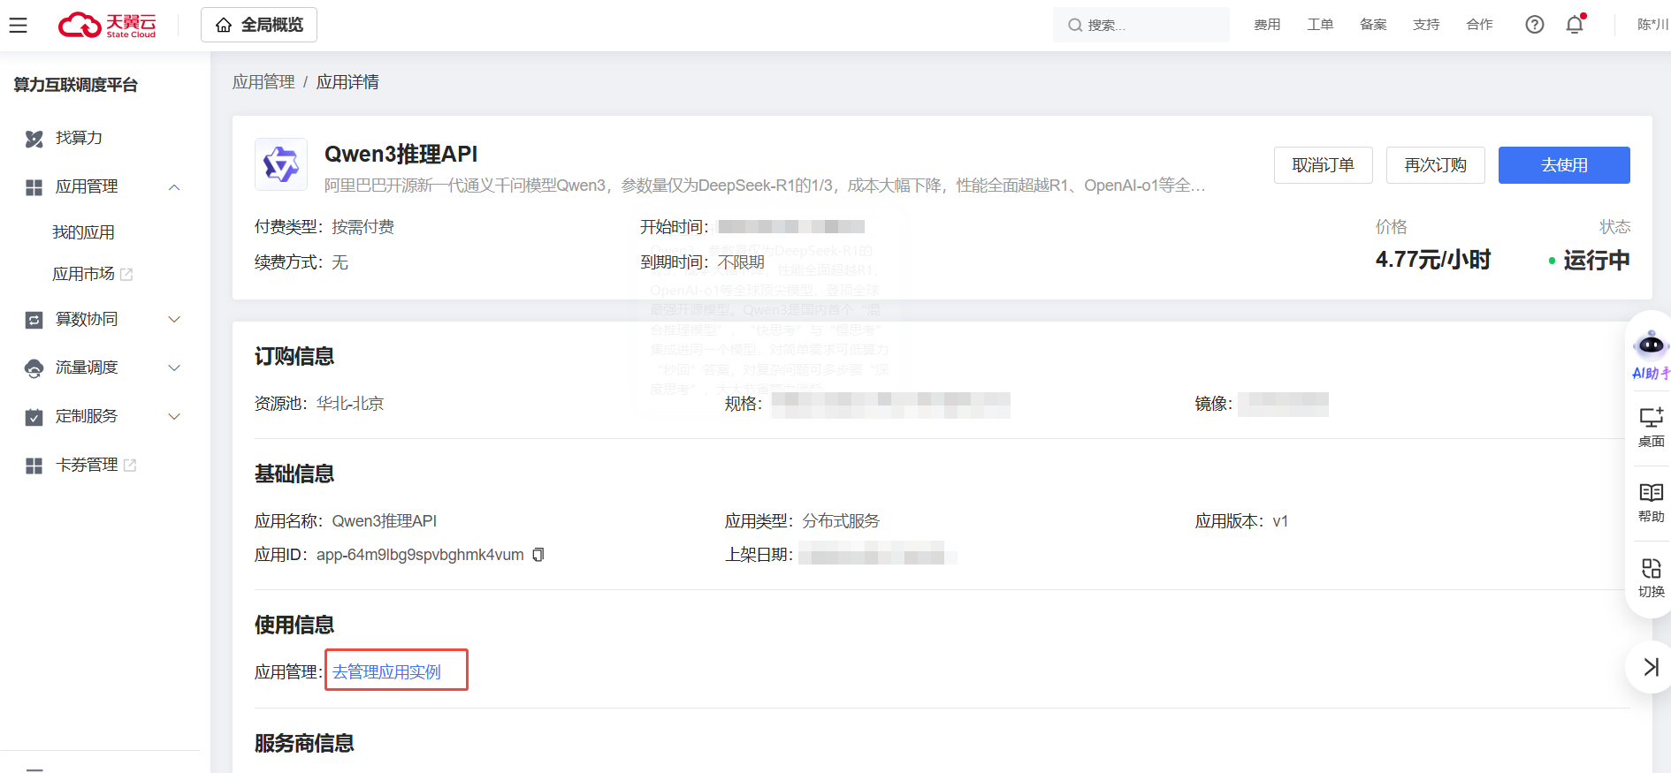The image size is (1671, 773).
Task: Click the 华北-北京 resource pool value
Action: 350,404
